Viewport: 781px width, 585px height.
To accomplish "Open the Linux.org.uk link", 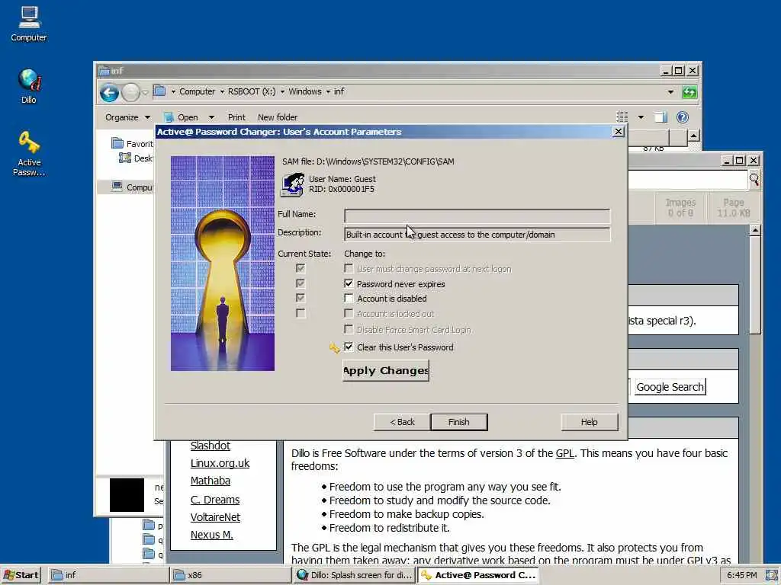I will [220, 463].
